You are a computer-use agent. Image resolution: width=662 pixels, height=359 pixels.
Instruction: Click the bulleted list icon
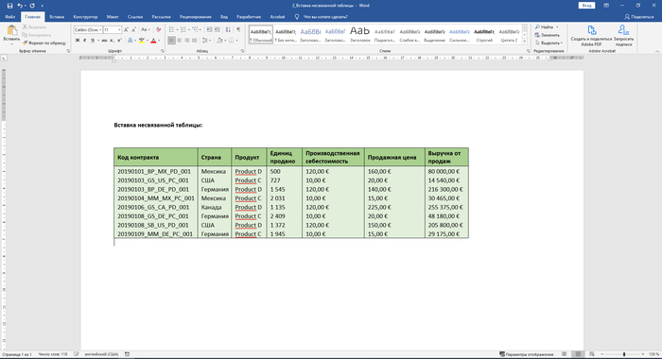(x=171, y=29)
